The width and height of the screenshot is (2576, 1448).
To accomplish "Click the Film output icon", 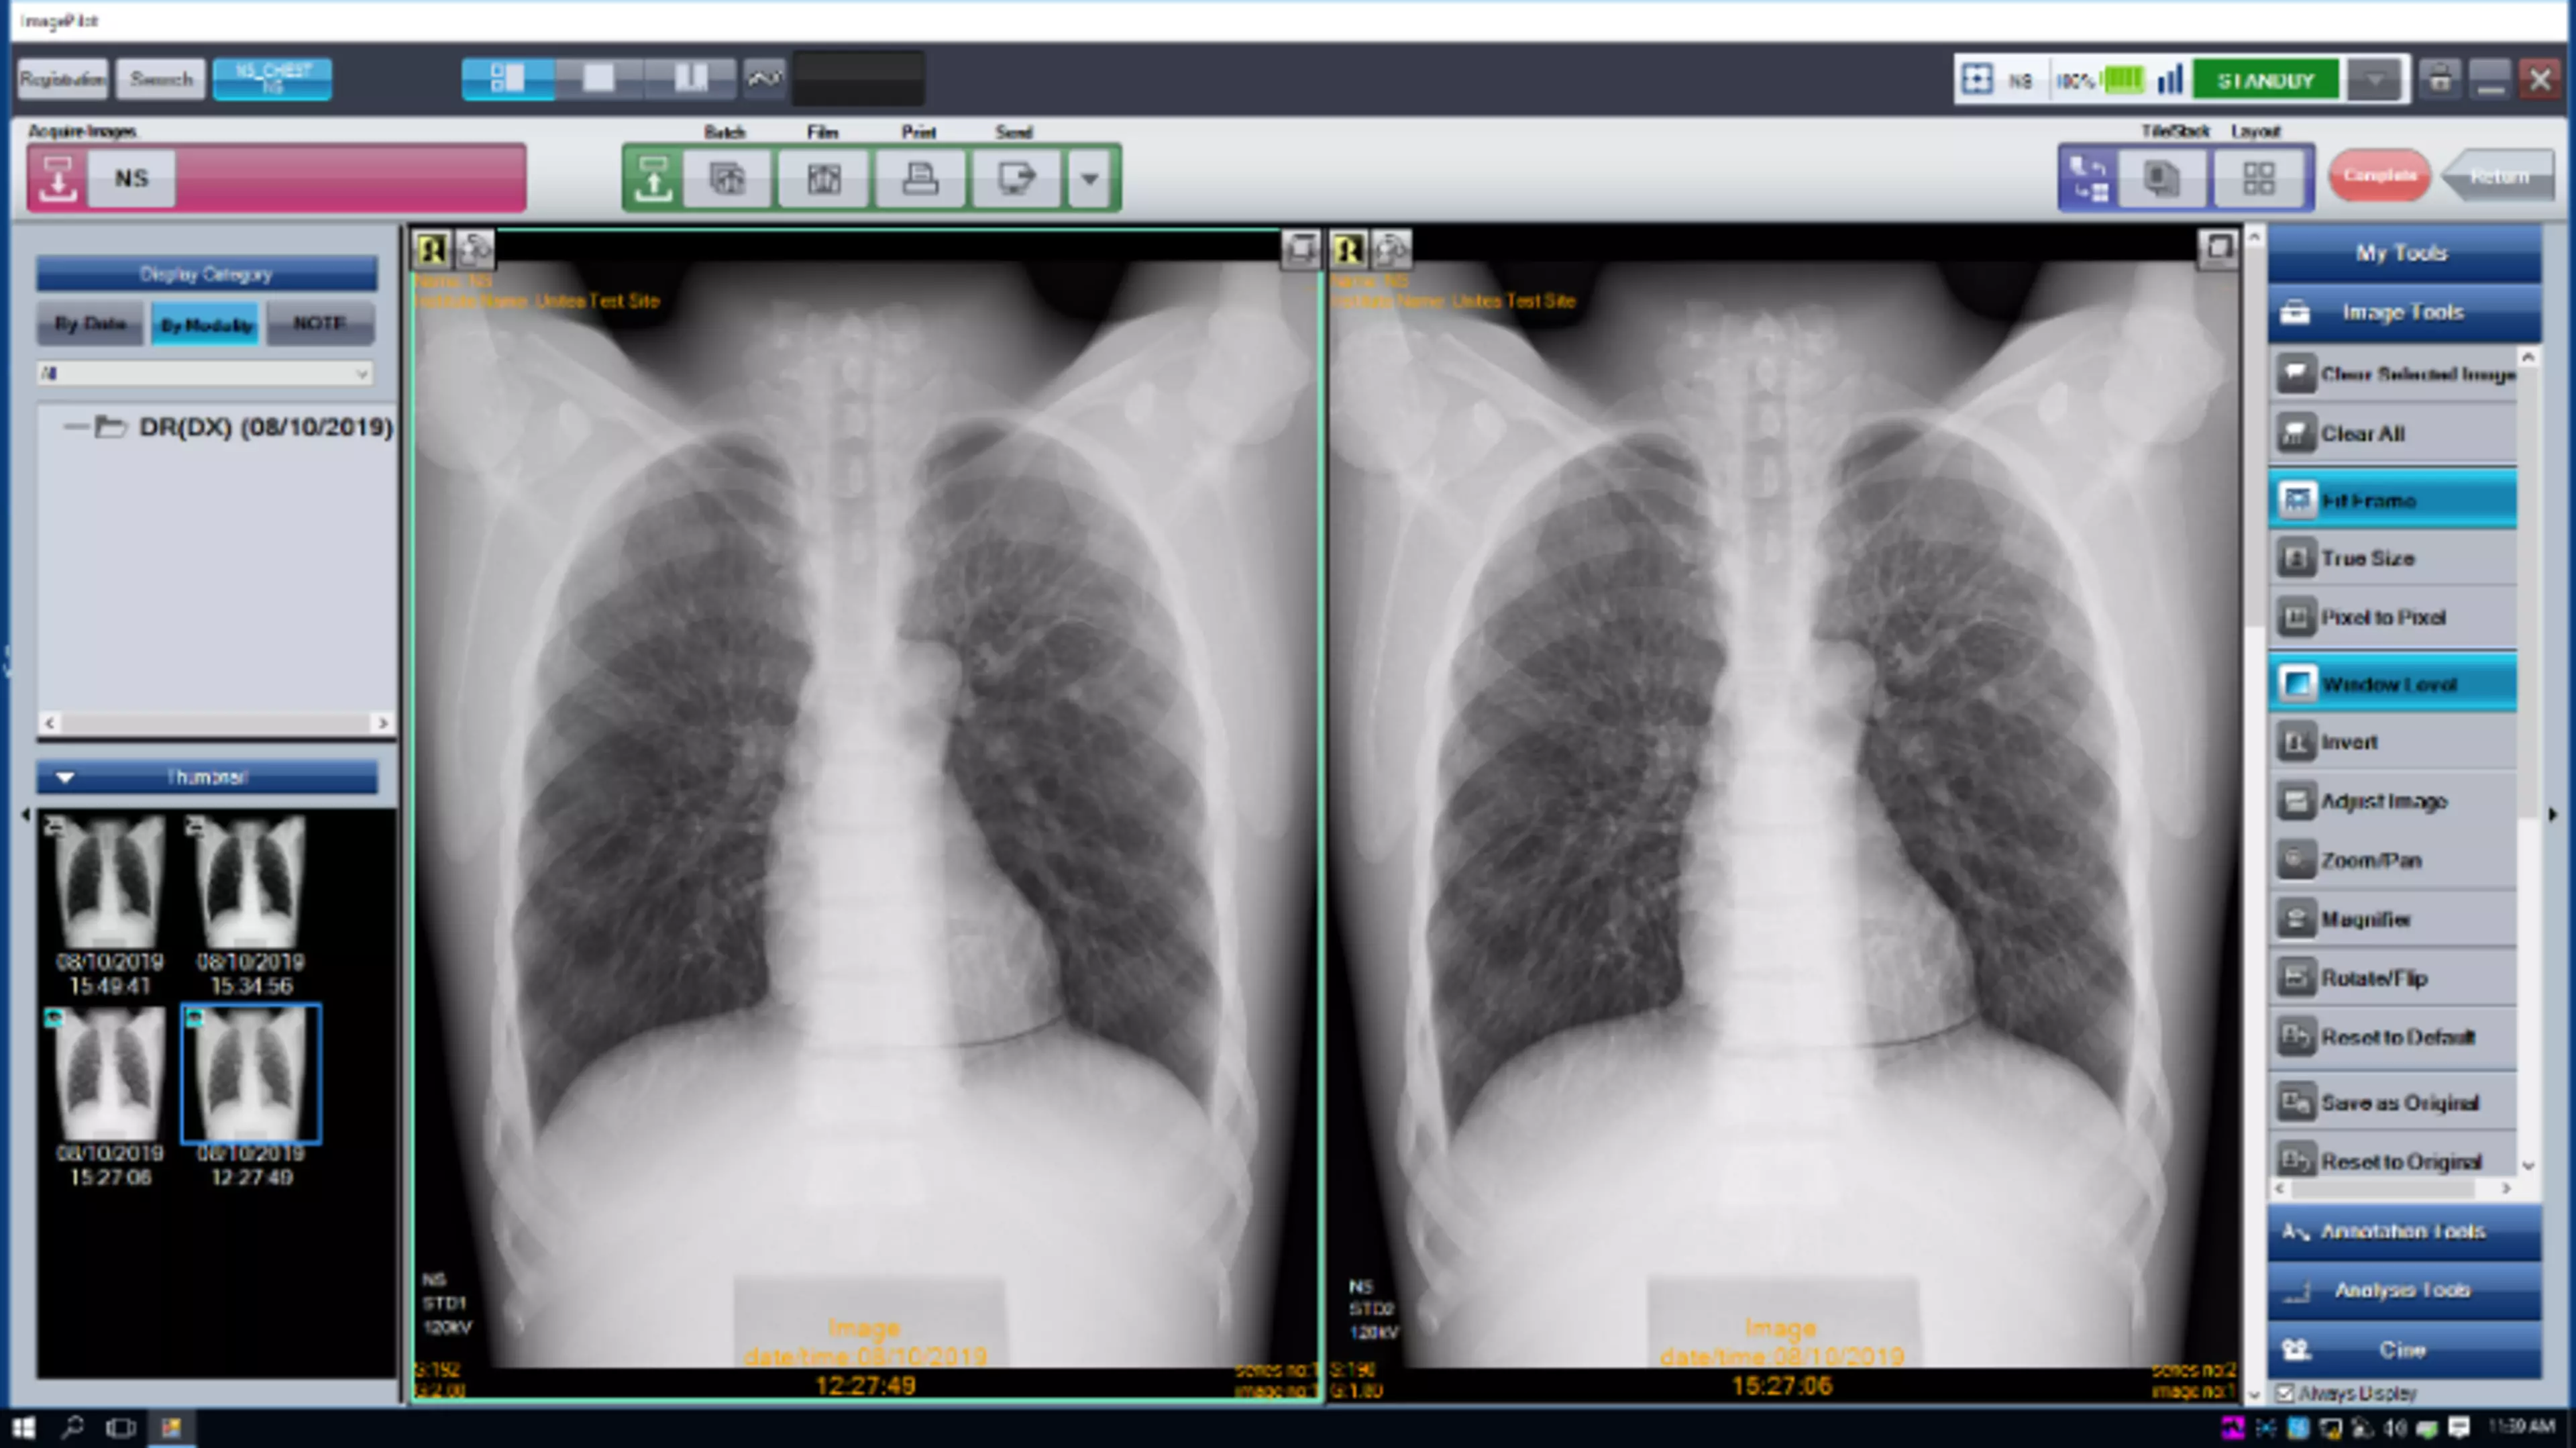I will 823,178.
